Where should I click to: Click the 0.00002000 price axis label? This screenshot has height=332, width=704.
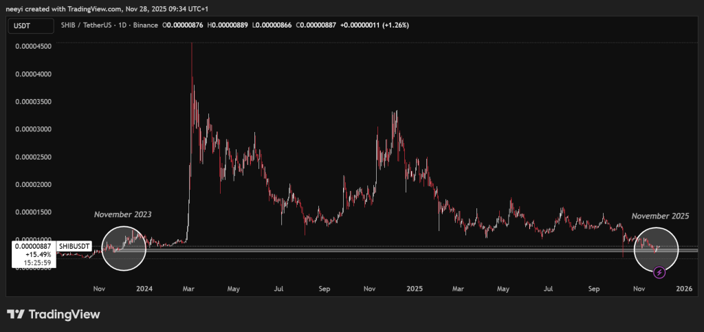coord(33,184)
